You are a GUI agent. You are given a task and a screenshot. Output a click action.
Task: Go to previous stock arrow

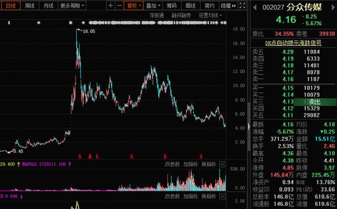(x=255, y=8)
